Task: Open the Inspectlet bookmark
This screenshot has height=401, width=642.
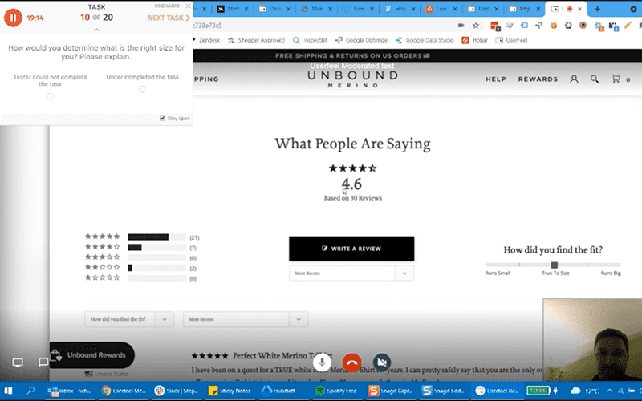Action: tap(311, 40)
